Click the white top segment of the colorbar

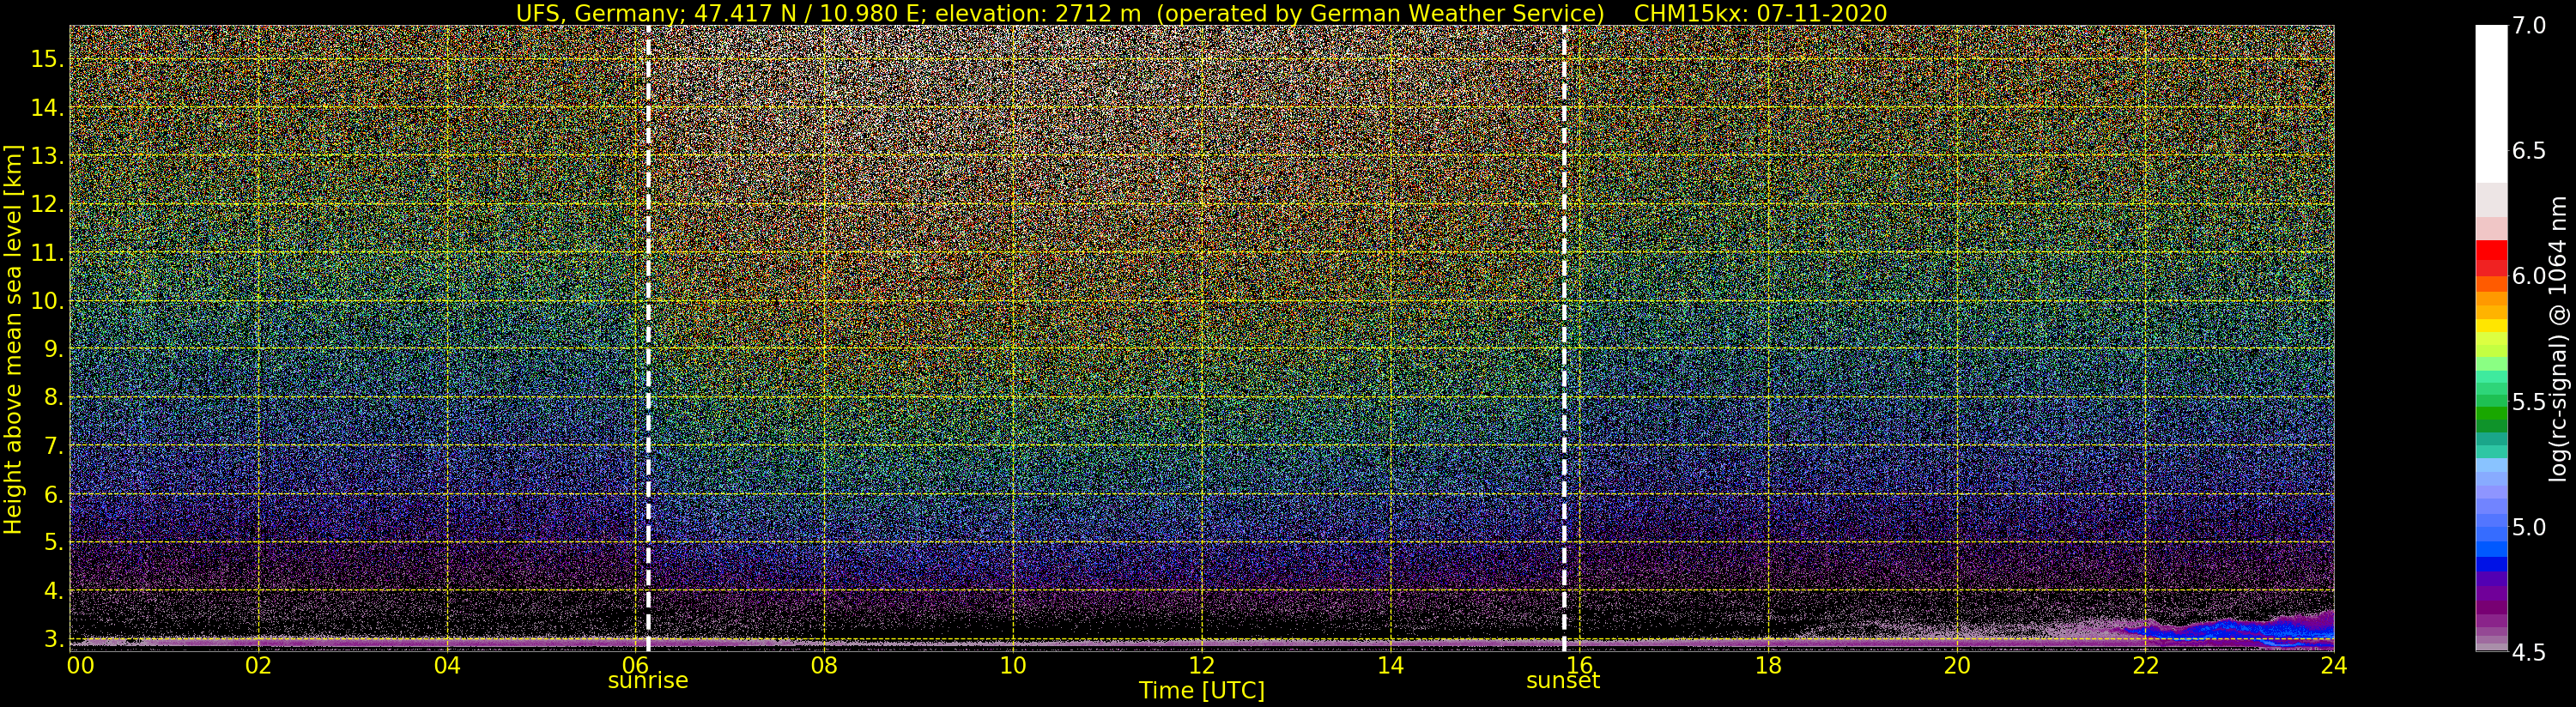[2491, 104]
